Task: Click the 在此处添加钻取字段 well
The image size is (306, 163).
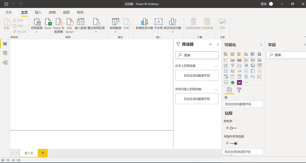Action: pyautogui.click(x=243, y=152)
